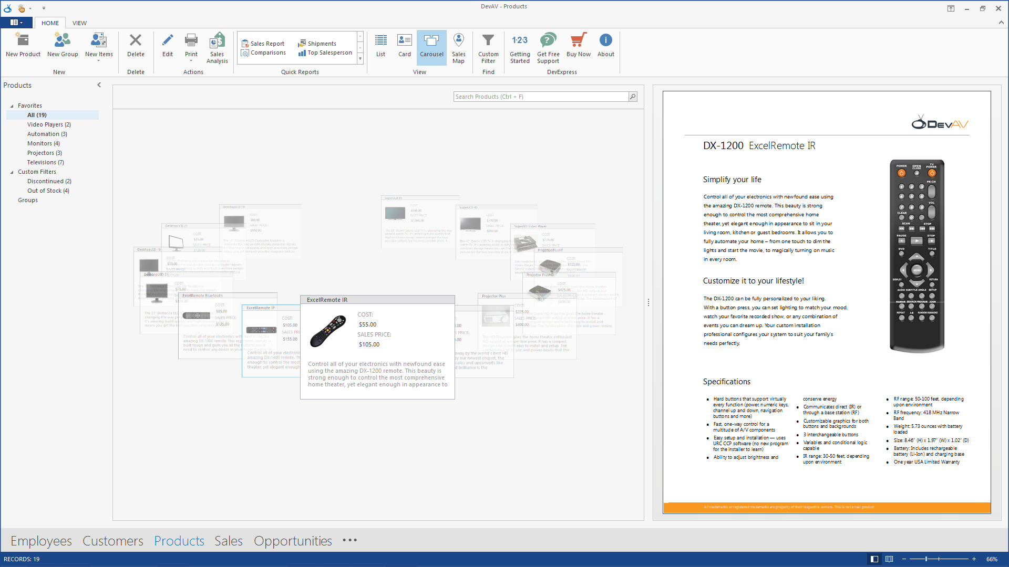Click the Custom Filter funnel icon
Screen dimensions: 1009x567
click(488, 41)
